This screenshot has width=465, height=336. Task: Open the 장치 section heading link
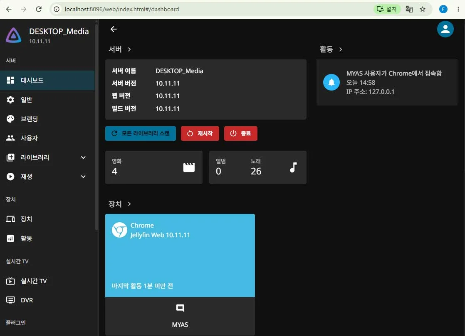pos(120,204)
